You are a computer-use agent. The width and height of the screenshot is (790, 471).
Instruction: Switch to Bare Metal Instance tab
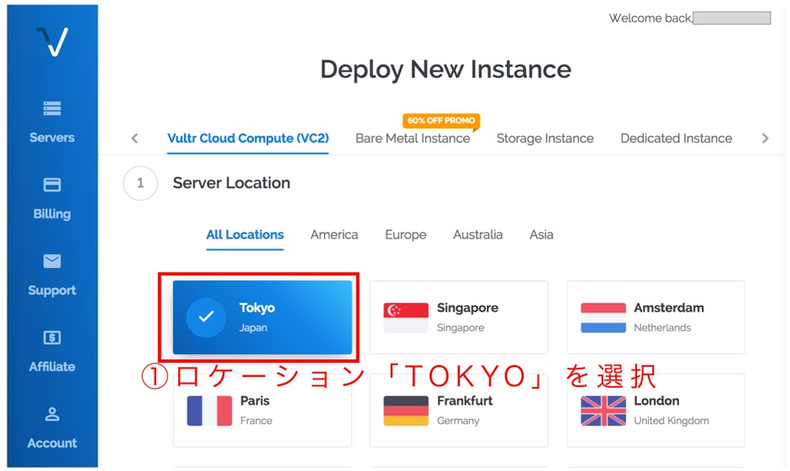pos(413,139)
